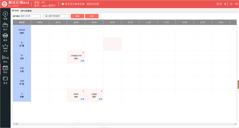This screenshot has width=239, height=128.
Task: Click the horizontal scrollbar right arrow
Action: pos(235,124)
